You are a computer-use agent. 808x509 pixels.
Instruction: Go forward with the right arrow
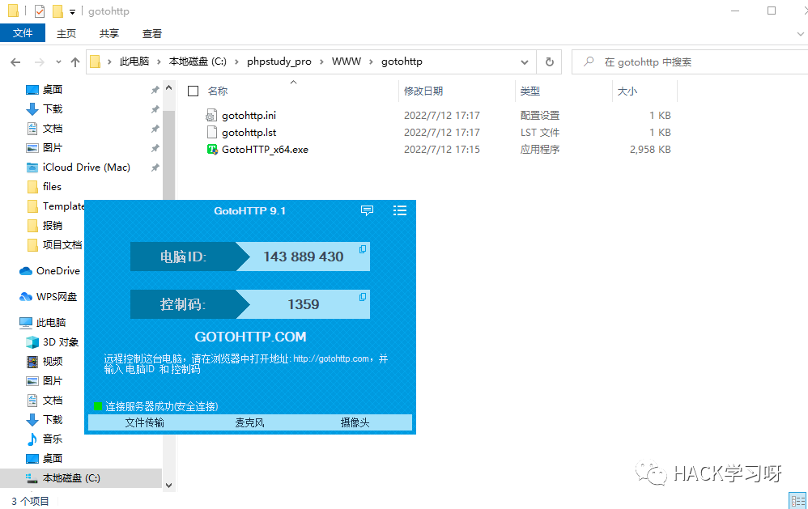click(39, 62)
